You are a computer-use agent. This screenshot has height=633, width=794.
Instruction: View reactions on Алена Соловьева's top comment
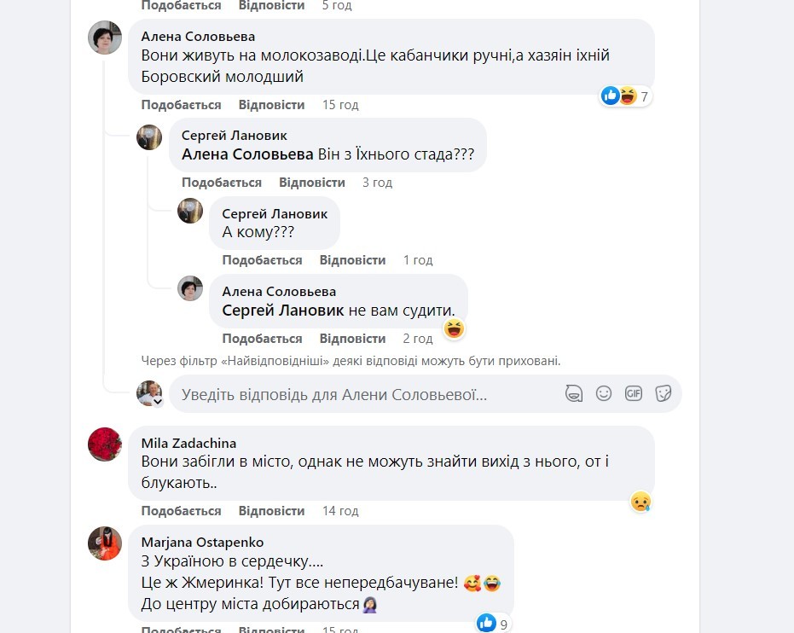[x=626, y=96]
